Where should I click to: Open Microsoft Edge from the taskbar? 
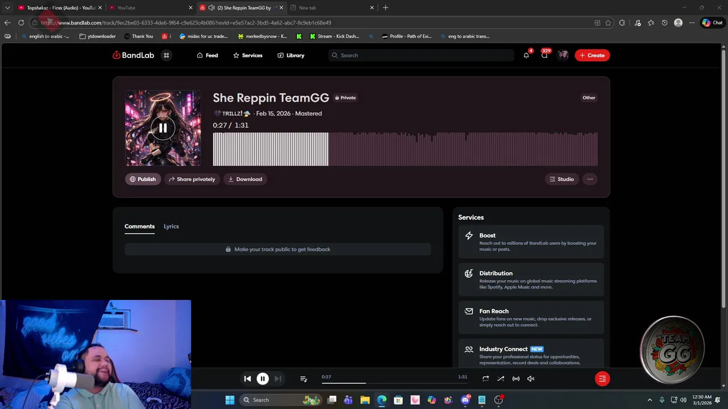[x=382, y=400]
